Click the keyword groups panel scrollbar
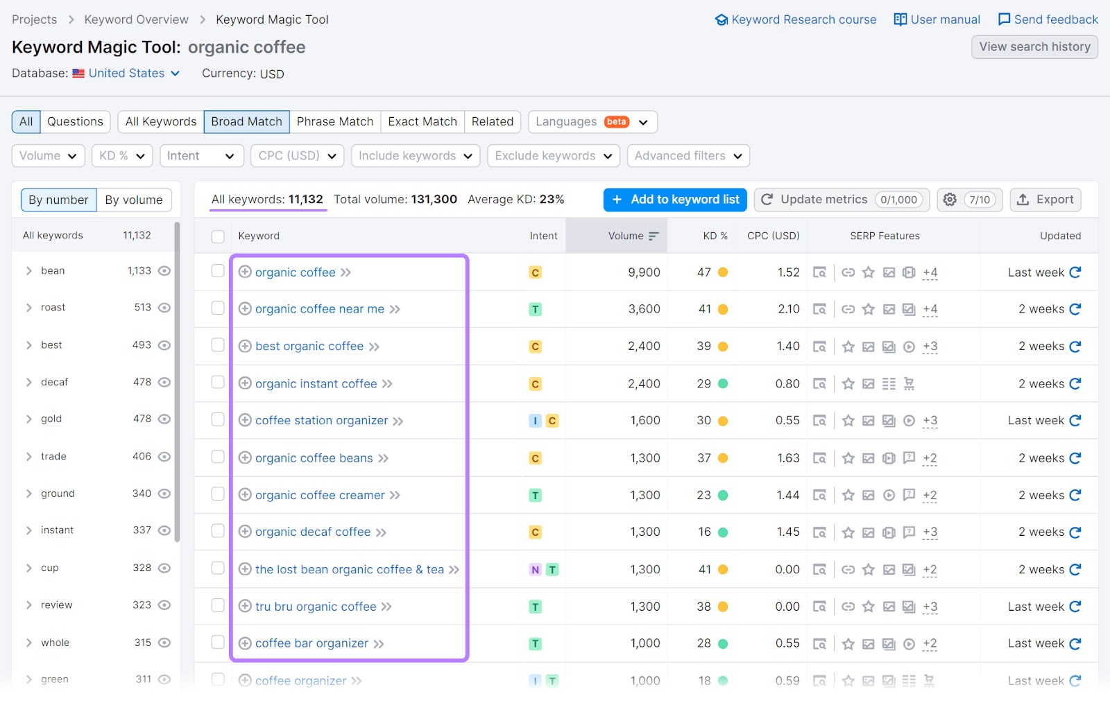 [x=177, y=381]
